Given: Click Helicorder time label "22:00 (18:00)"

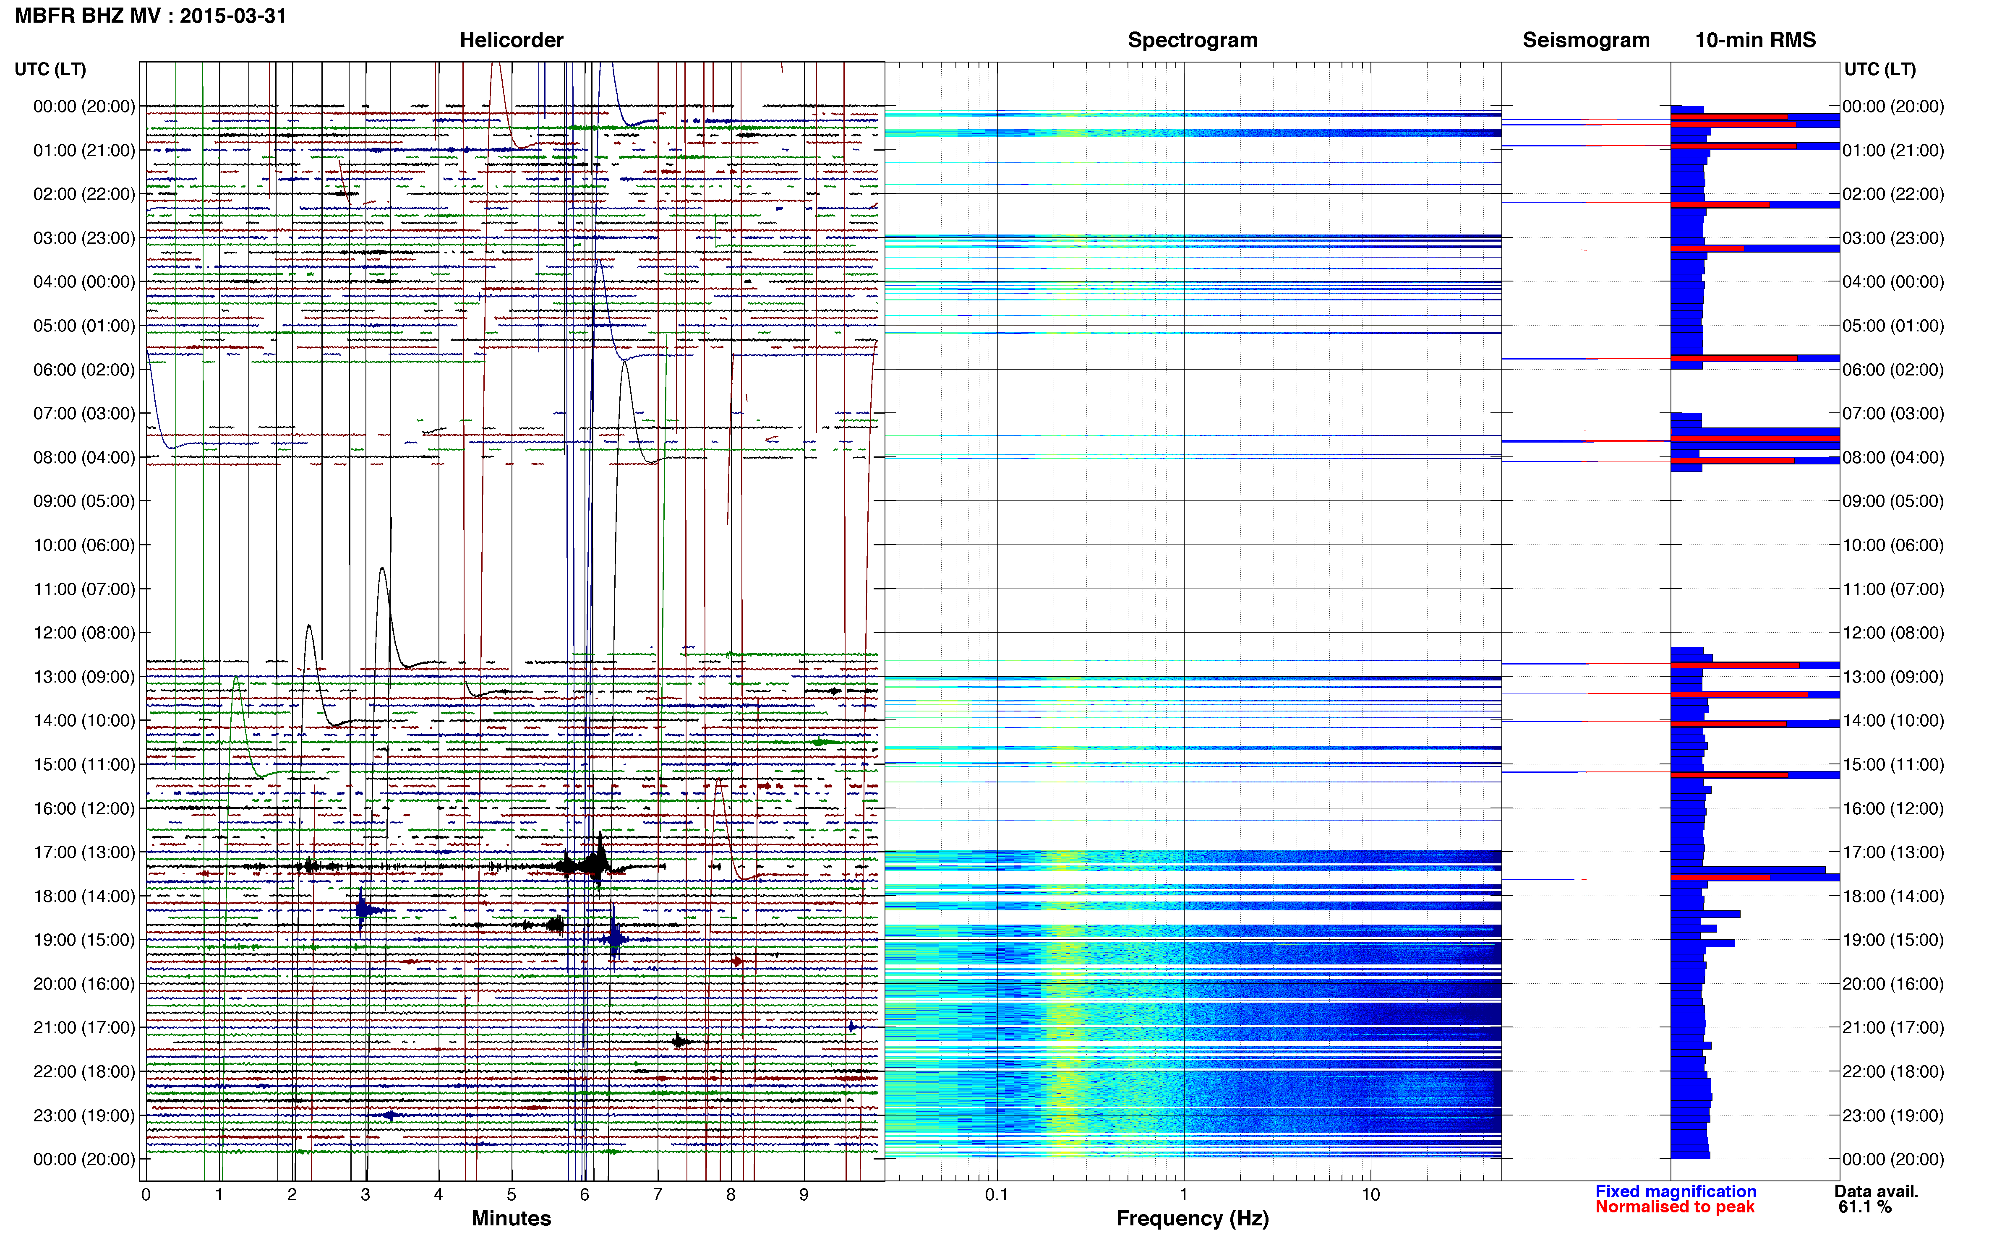Looking at the screenshot, I should point(84,1072).
